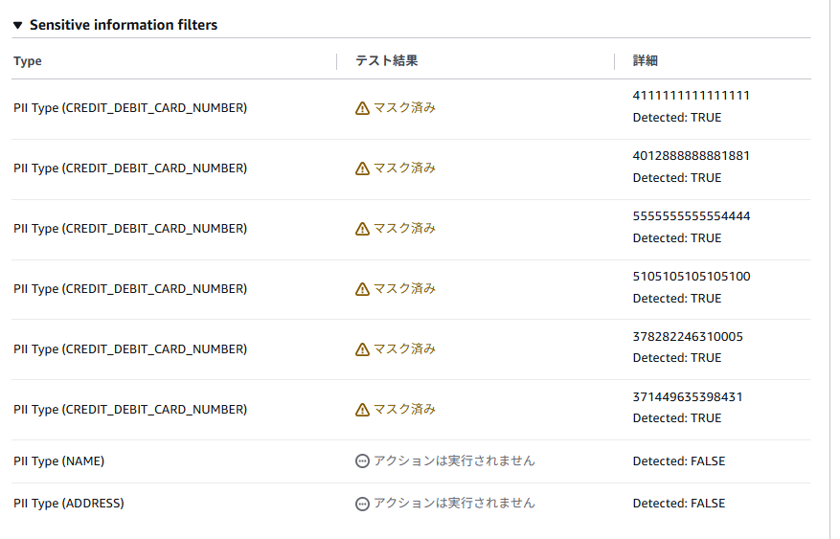Click warning icon for card 4111111111111111
840x539 pixels.
tap(362, 108)
